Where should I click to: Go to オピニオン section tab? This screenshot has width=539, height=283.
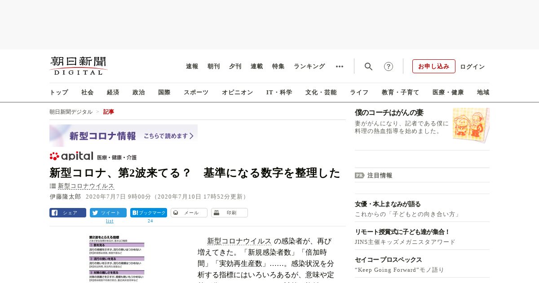tap(238, 93)
